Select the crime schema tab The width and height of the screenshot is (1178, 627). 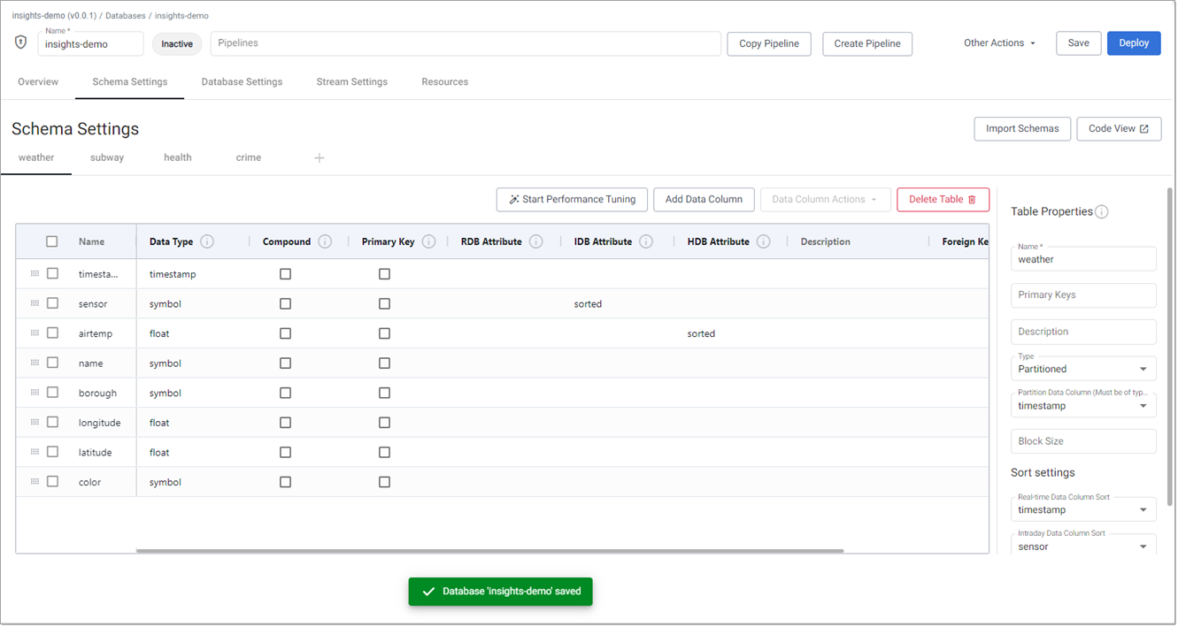coord(248,157)
